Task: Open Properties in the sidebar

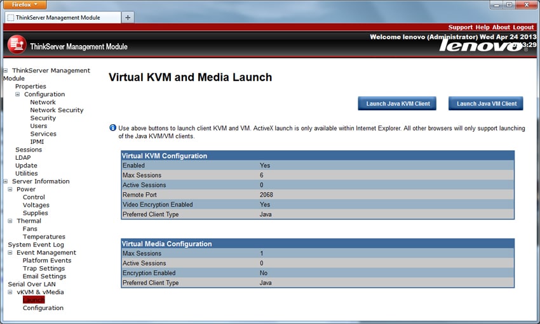Action: coord(30,86)
